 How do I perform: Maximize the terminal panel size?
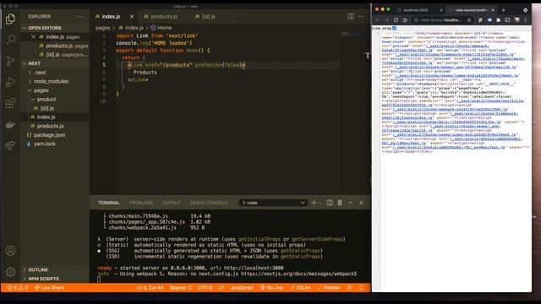coord(351,203)
